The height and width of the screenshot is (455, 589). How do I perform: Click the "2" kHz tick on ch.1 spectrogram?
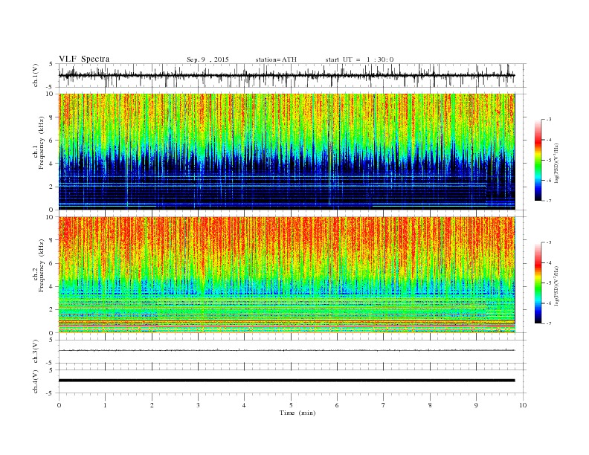point(52,187)
